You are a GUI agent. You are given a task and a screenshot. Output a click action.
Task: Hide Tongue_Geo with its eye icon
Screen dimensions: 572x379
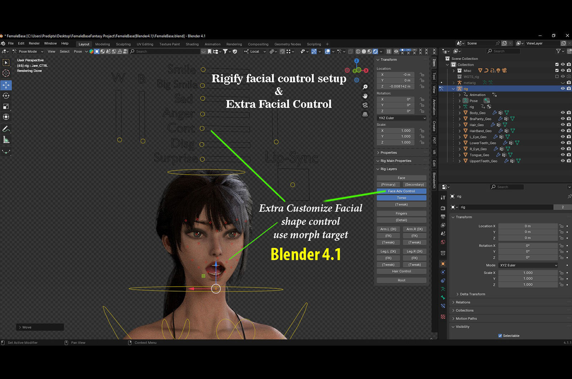[563, 155]
